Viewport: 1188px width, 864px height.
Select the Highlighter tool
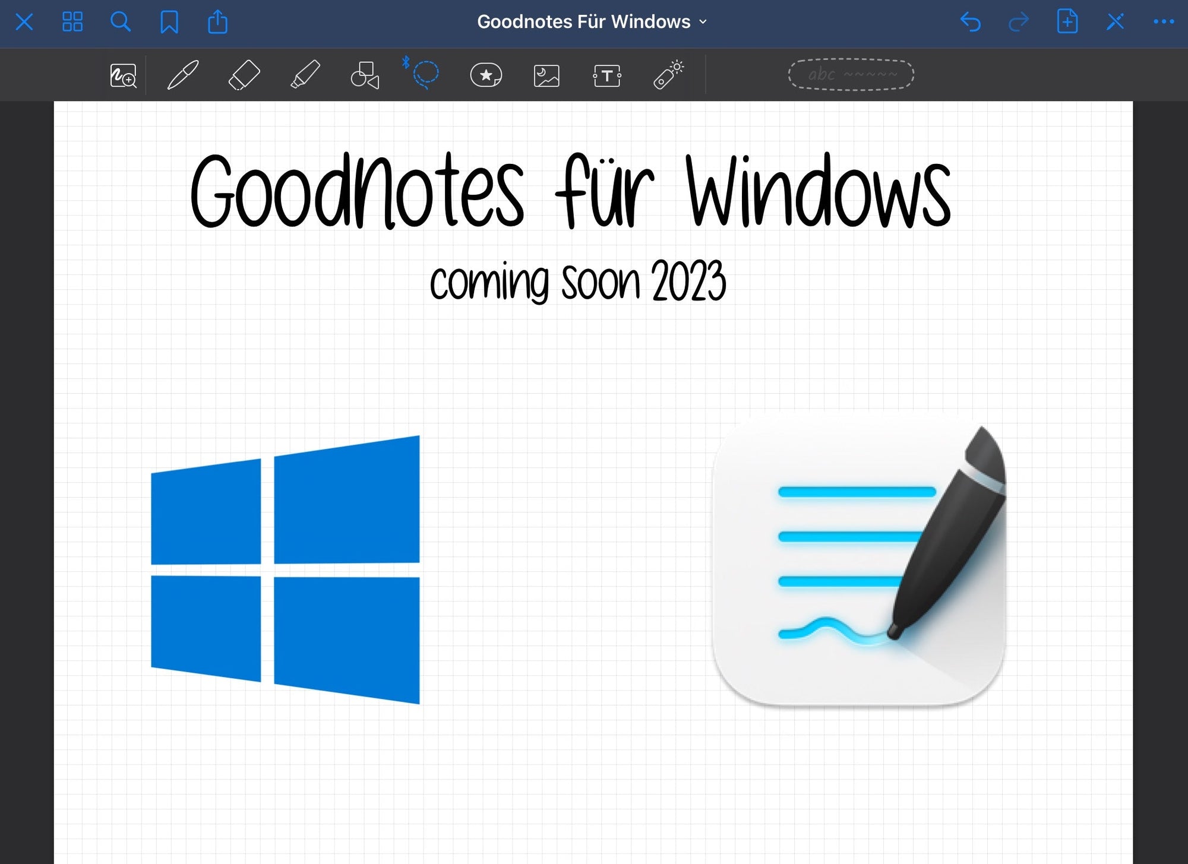pos(304,75)
